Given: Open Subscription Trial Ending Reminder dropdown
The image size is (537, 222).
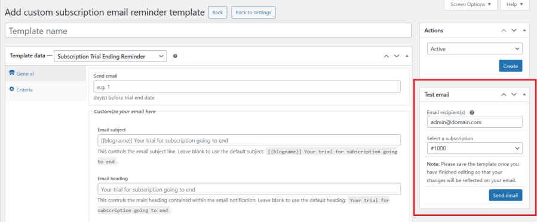Looking at the screenshot, I should [x=111, y=57].
